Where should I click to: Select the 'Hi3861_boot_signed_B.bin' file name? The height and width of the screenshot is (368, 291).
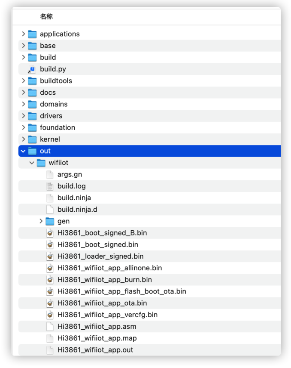102,233
